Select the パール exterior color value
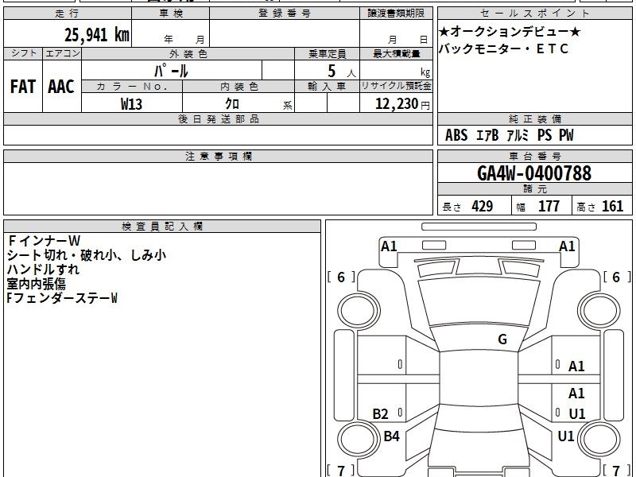 click(171, 71)
